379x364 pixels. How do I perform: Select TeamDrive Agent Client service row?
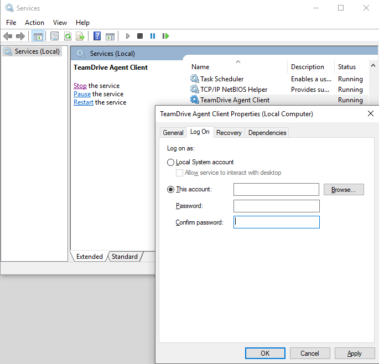pos(278,100)
